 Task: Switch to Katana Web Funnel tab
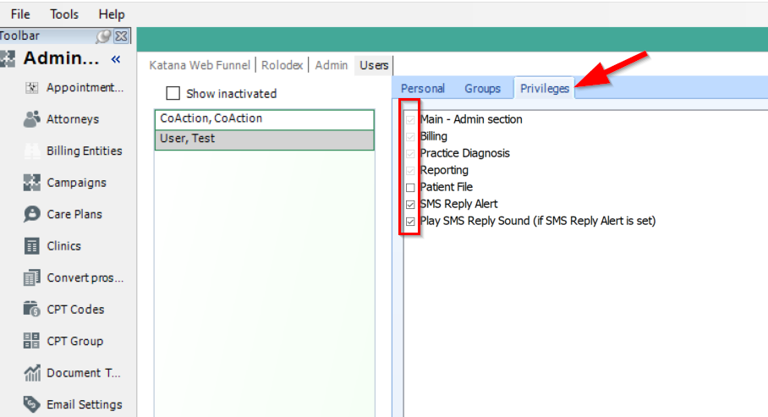(200, 65)
